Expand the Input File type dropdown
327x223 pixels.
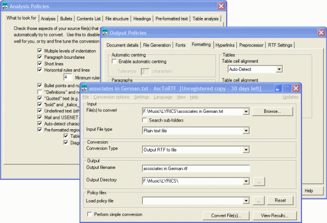(247, 129)
